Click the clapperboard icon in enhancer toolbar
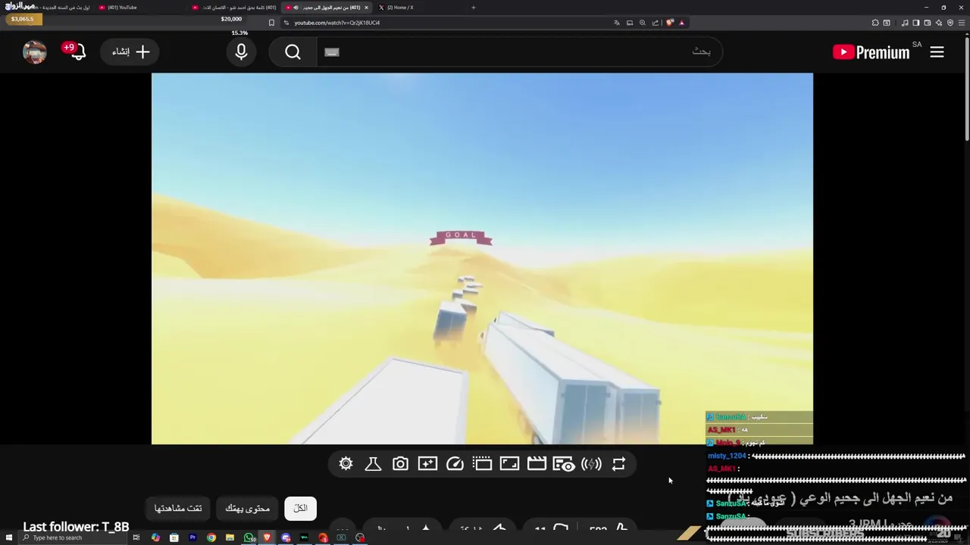The image size is (970, 545). [x=537, y=464]
